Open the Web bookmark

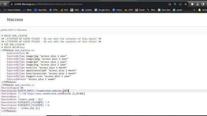tap(151, 10)
